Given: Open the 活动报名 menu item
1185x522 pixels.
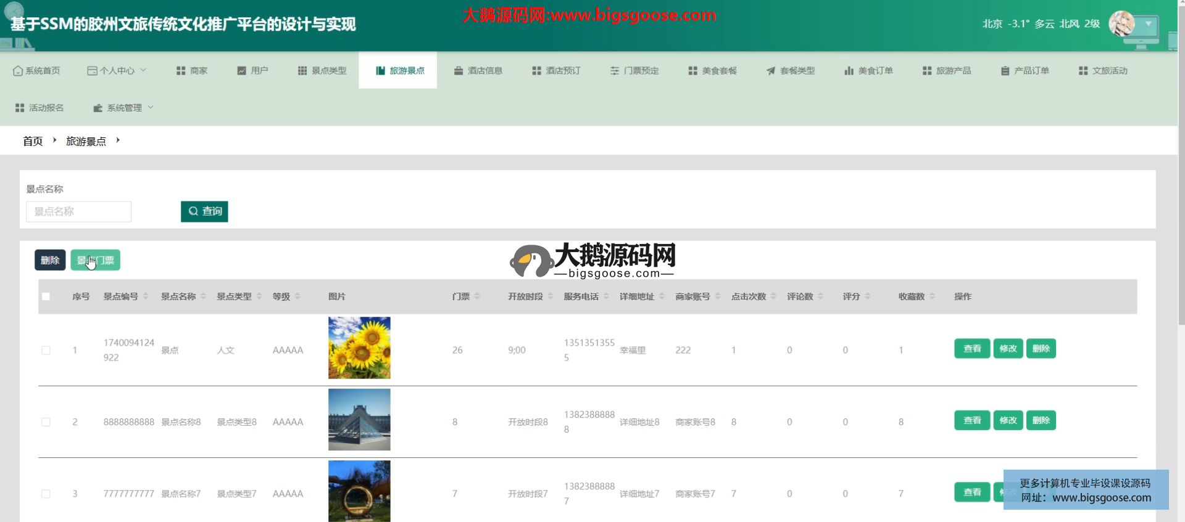Looking at the screenshot, I should pyautogui.click(x=39, y=108).
